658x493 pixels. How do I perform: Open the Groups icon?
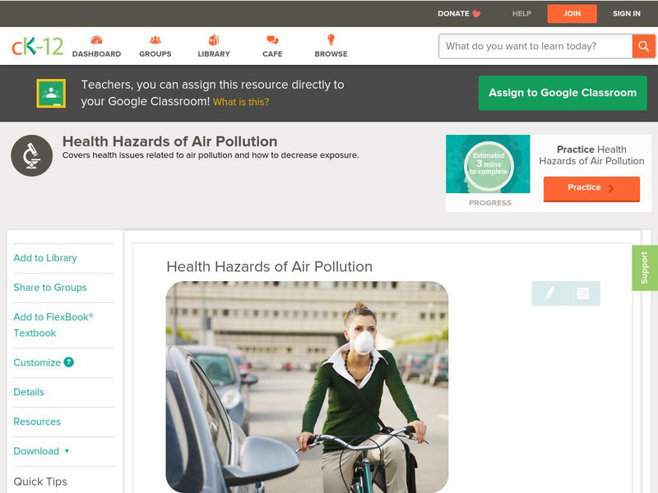(155, 41)
